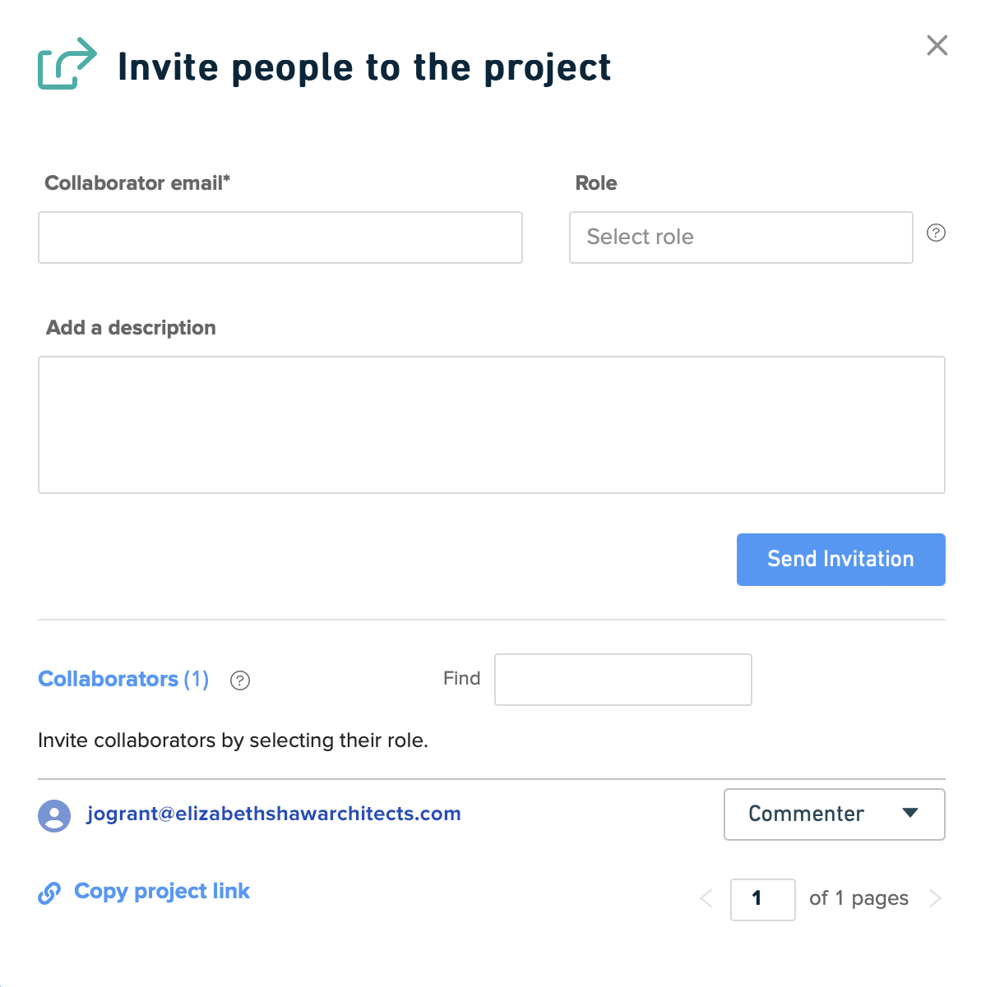Click the Invite people to the project title
The image size is (981, 987).
click(364, 67)
